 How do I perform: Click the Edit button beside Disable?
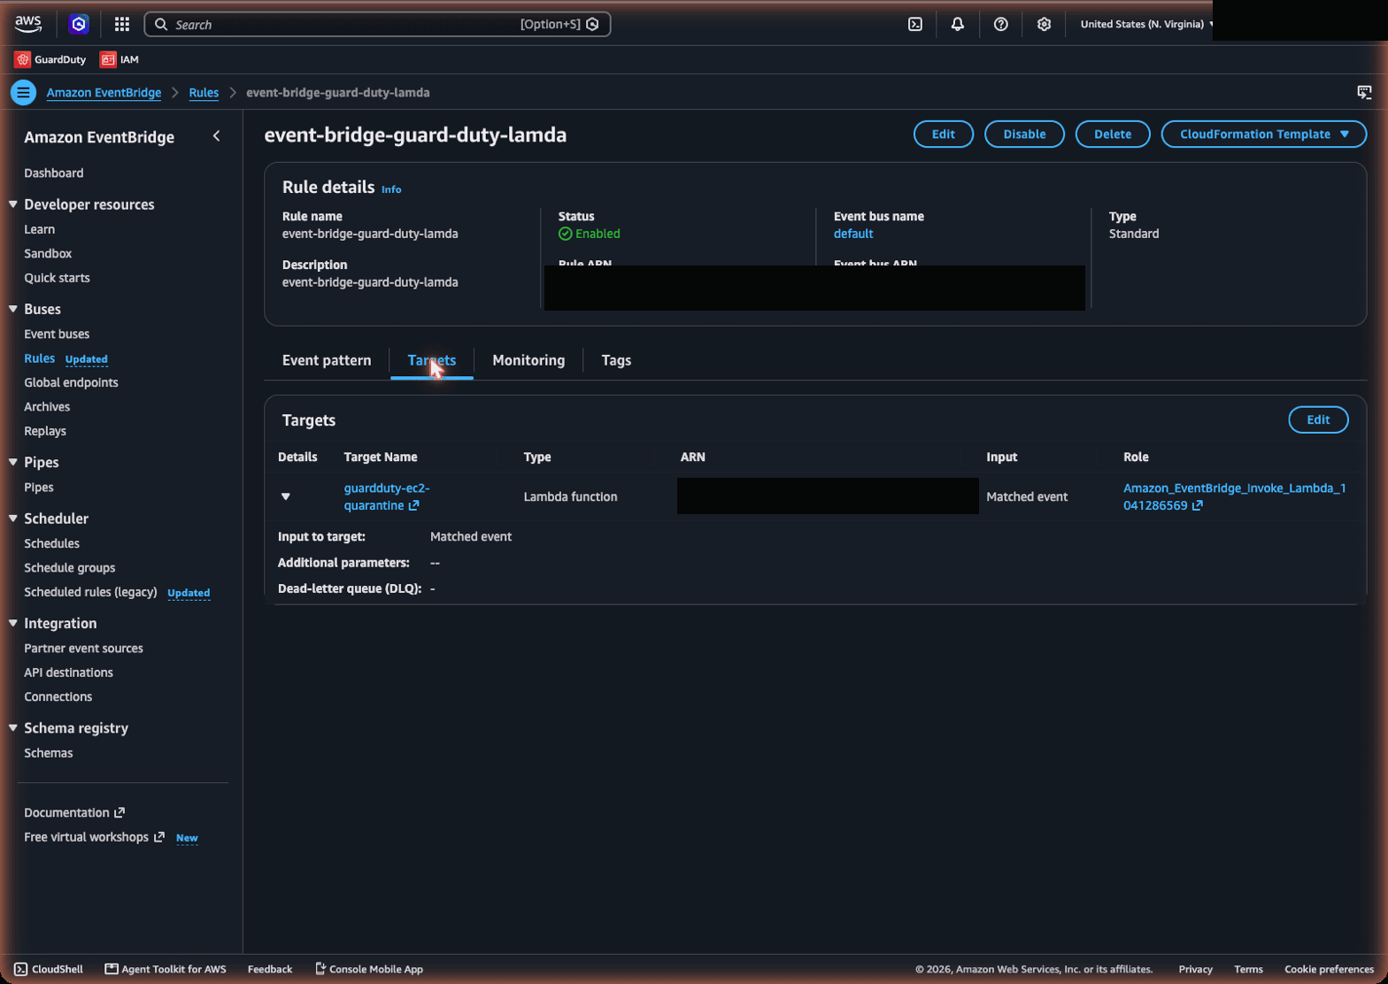coord(944,135)
